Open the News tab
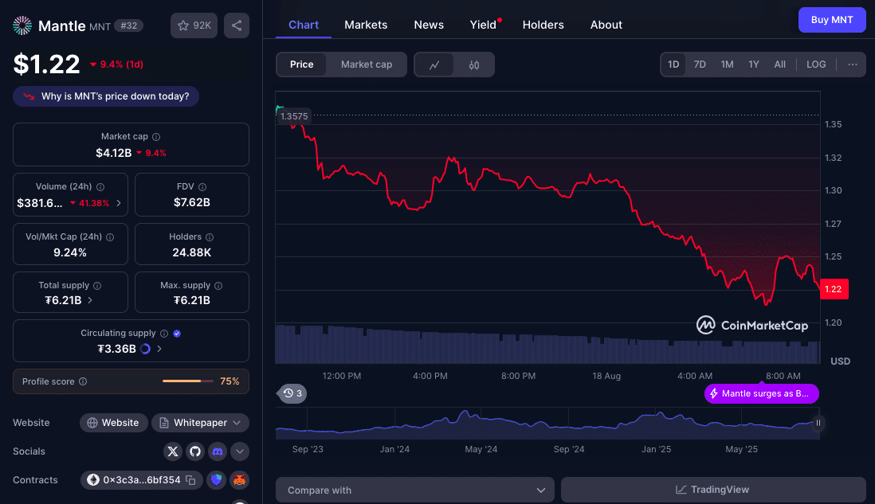875x504 pixels. pyautogui.click(x=429, y=25)
